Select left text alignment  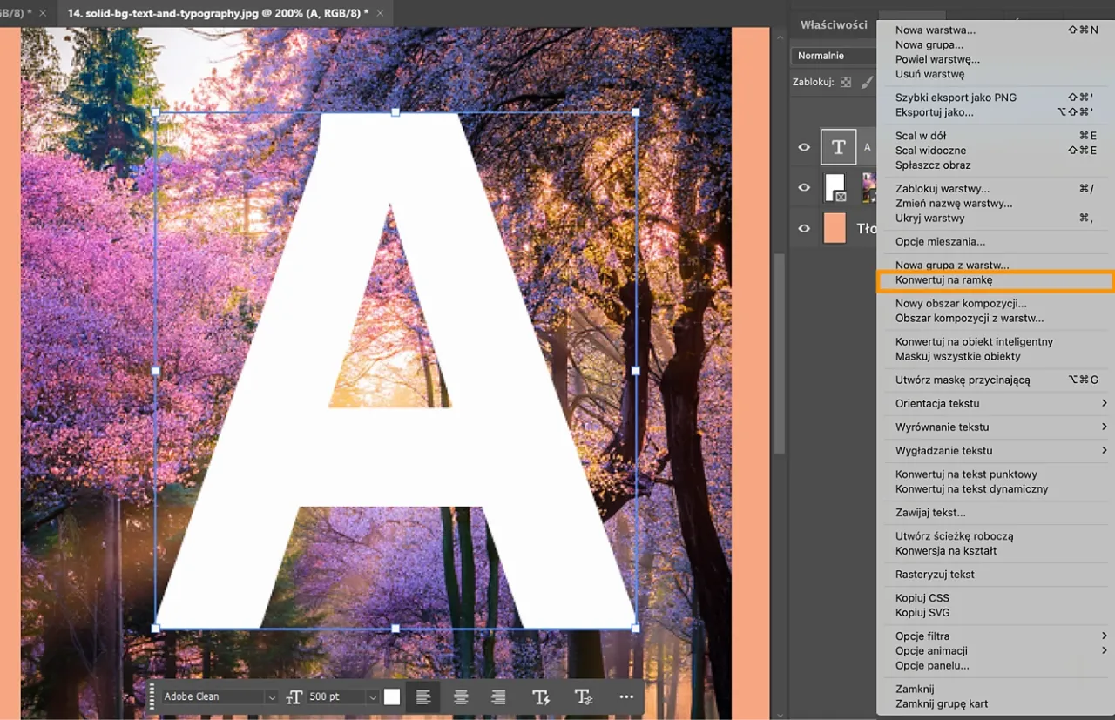click(423, 696)
